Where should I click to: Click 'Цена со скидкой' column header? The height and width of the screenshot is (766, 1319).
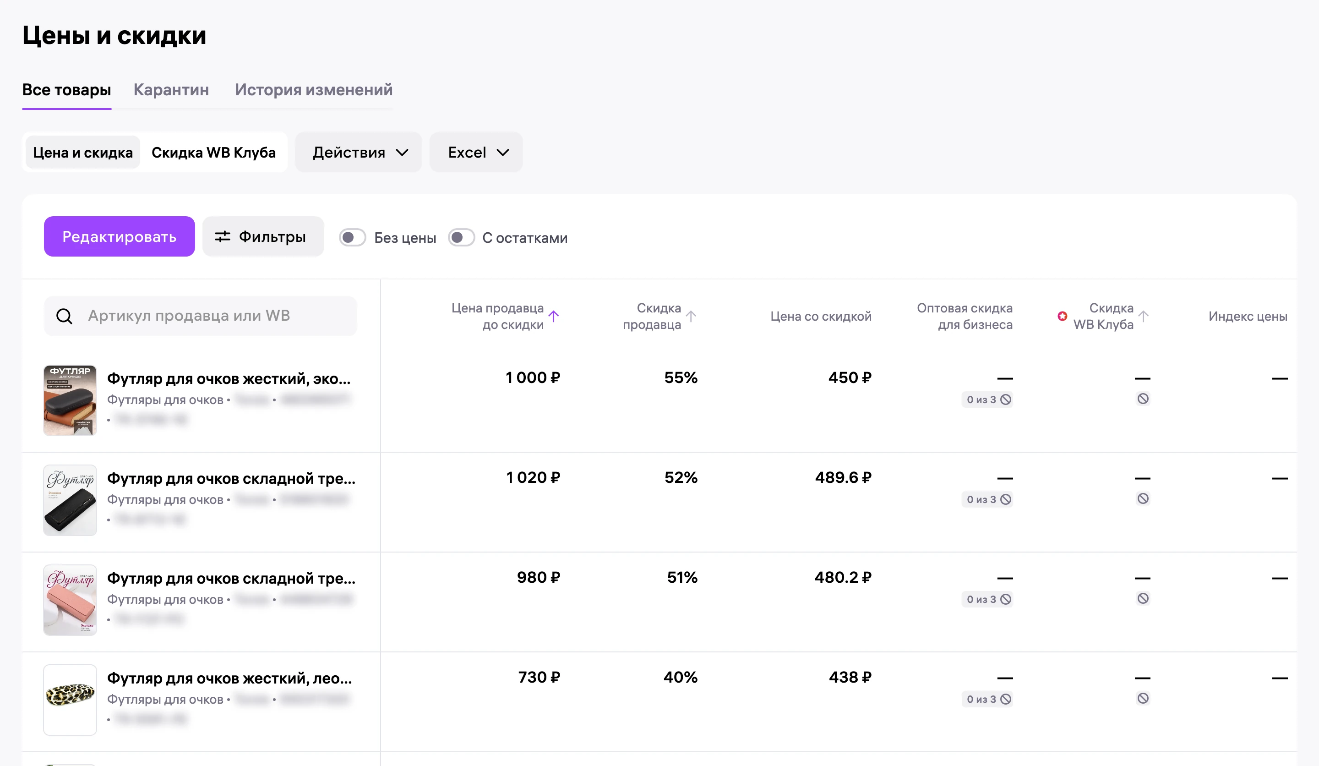tap(821, 316)
